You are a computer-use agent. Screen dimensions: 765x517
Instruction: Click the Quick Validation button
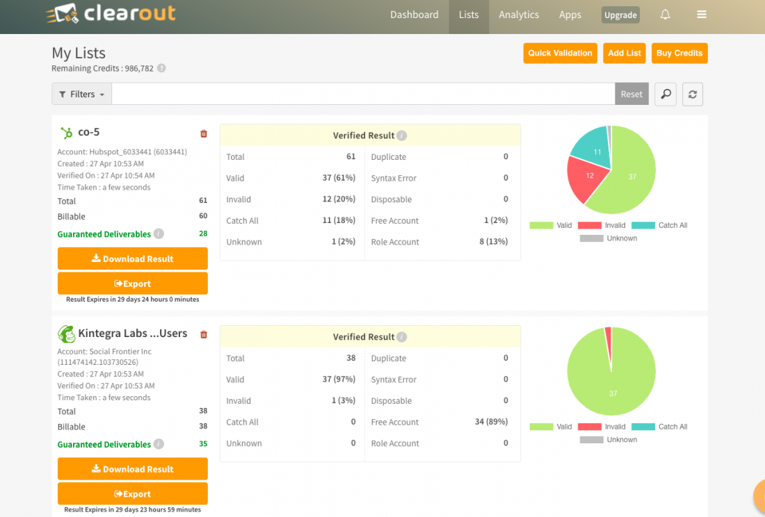560,53
